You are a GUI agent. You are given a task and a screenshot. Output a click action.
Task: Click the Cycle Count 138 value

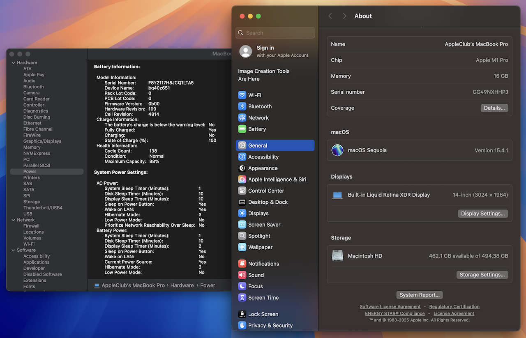coord(153,151)
